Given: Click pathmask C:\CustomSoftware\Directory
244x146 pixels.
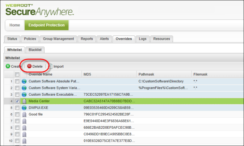Looking at the screenshot, I should 161,81.
